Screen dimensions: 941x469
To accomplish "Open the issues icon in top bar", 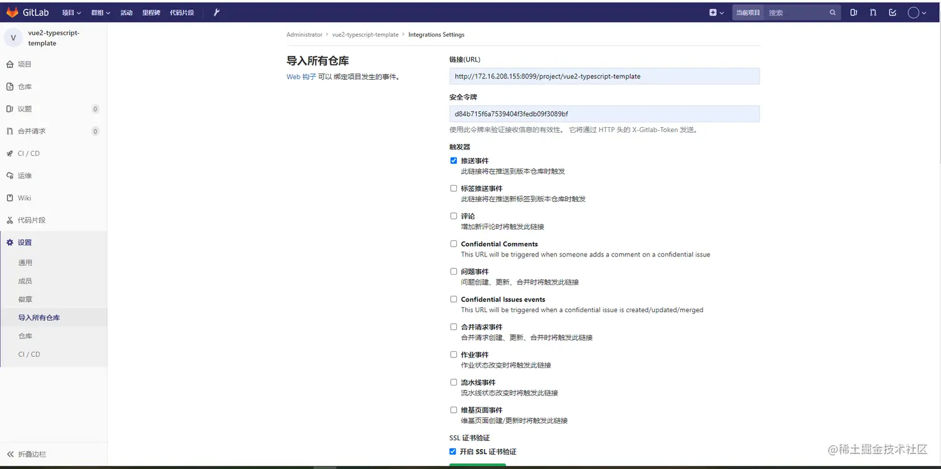I will tap(853, 12).
